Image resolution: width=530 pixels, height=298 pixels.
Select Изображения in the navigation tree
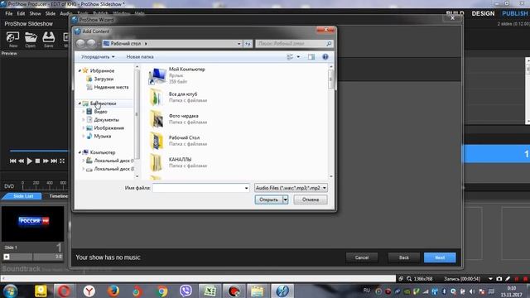[108, 128]
